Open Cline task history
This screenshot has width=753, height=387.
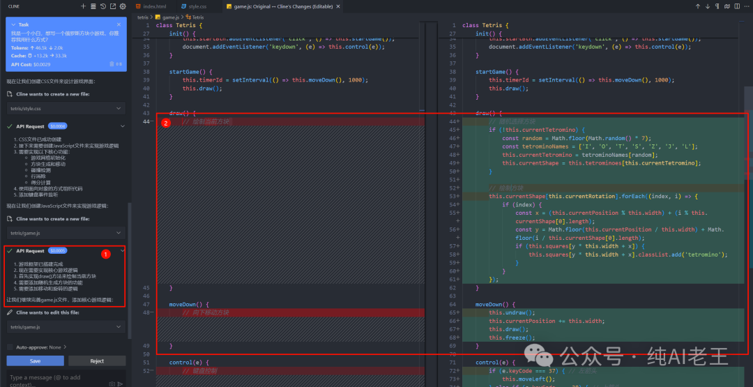103,6
